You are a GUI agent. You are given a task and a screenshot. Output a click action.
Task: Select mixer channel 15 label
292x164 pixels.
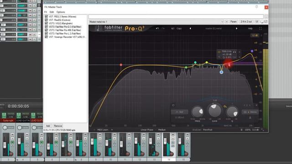(x=183, y=159)
